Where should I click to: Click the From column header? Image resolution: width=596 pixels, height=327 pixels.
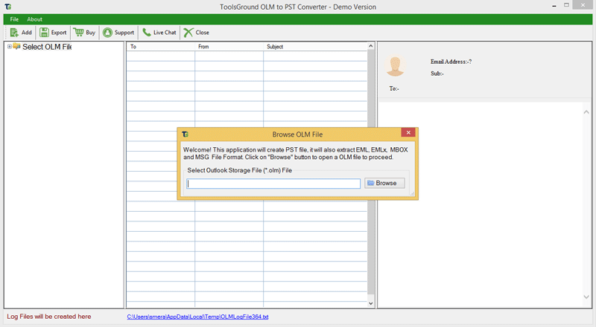tap(229, 47)
